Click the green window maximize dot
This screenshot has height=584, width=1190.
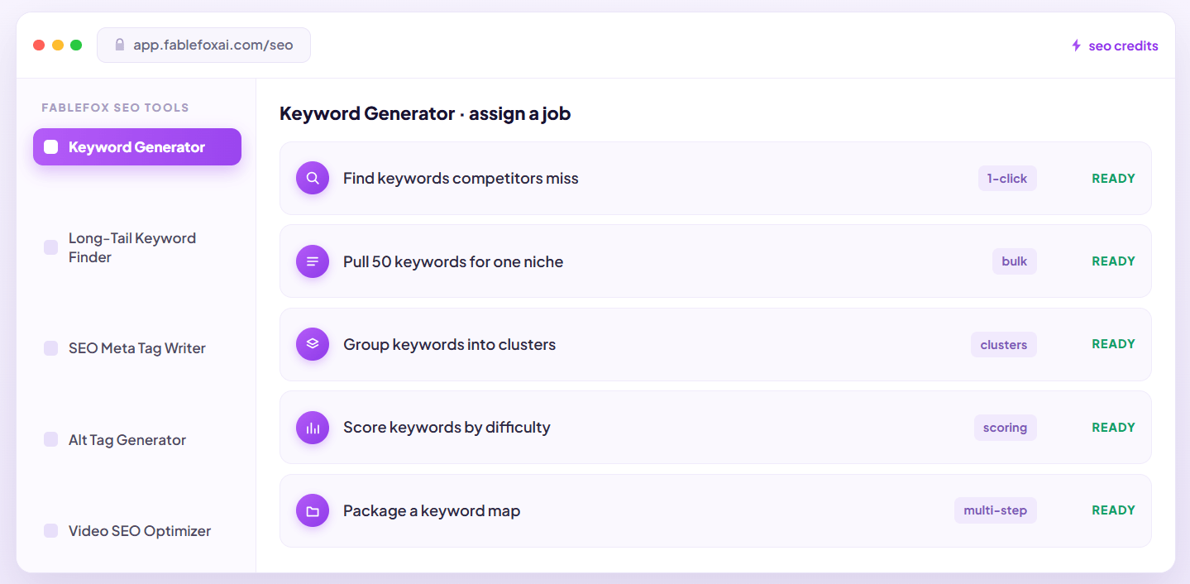[76, 45]
